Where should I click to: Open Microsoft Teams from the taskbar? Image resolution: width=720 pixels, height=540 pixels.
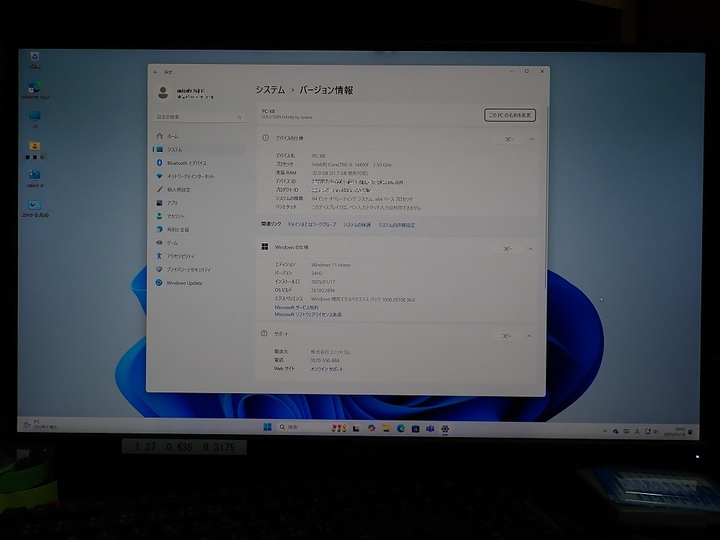click(x=430, y=429)
